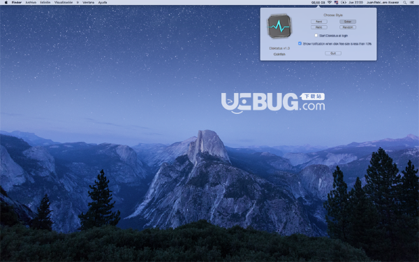Click the Diskstatus chip app icon
This screenshot has width=419, height=262.
pyautogui.click(x=279, y=27)
